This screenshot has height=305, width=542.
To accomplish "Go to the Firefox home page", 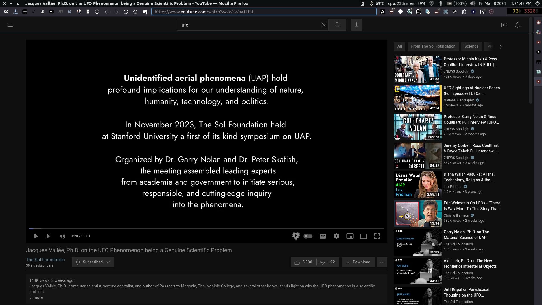I will click(x=135, y=12).
